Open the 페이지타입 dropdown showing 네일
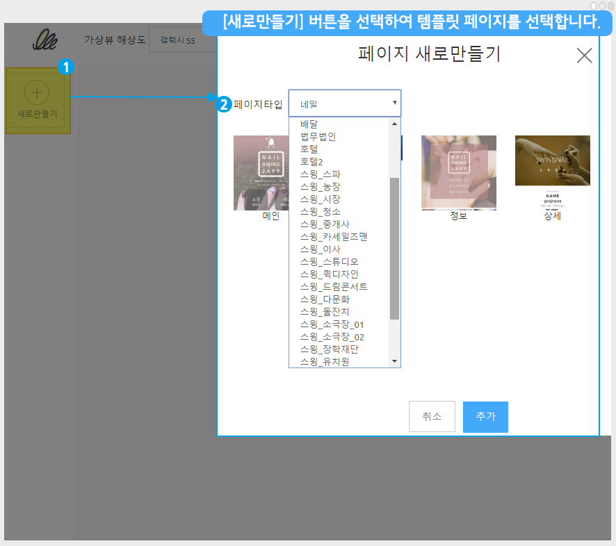This screenshot has height=546, width=616. coord(345,104)
